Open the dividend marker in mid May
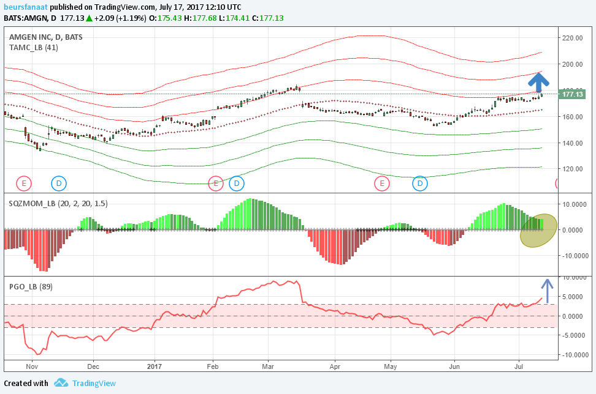The height and width of the screenshot is (394, 596). 420,184
